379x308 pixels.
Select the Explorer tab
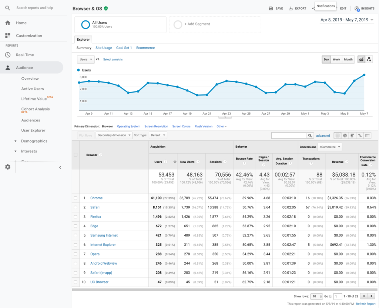point(83,39)
